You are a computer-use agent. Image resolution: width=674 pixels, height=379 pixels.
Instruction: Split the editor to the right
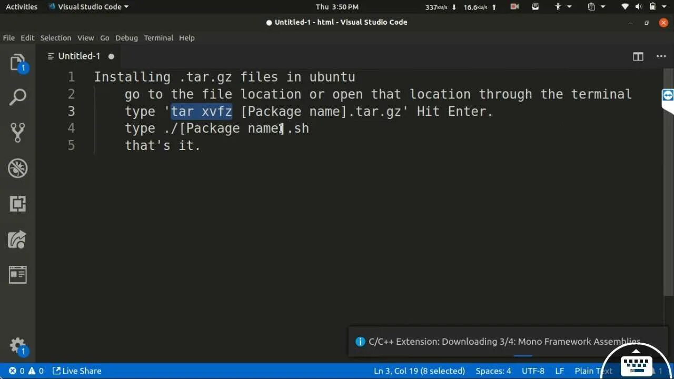click(x=638, y=56)
